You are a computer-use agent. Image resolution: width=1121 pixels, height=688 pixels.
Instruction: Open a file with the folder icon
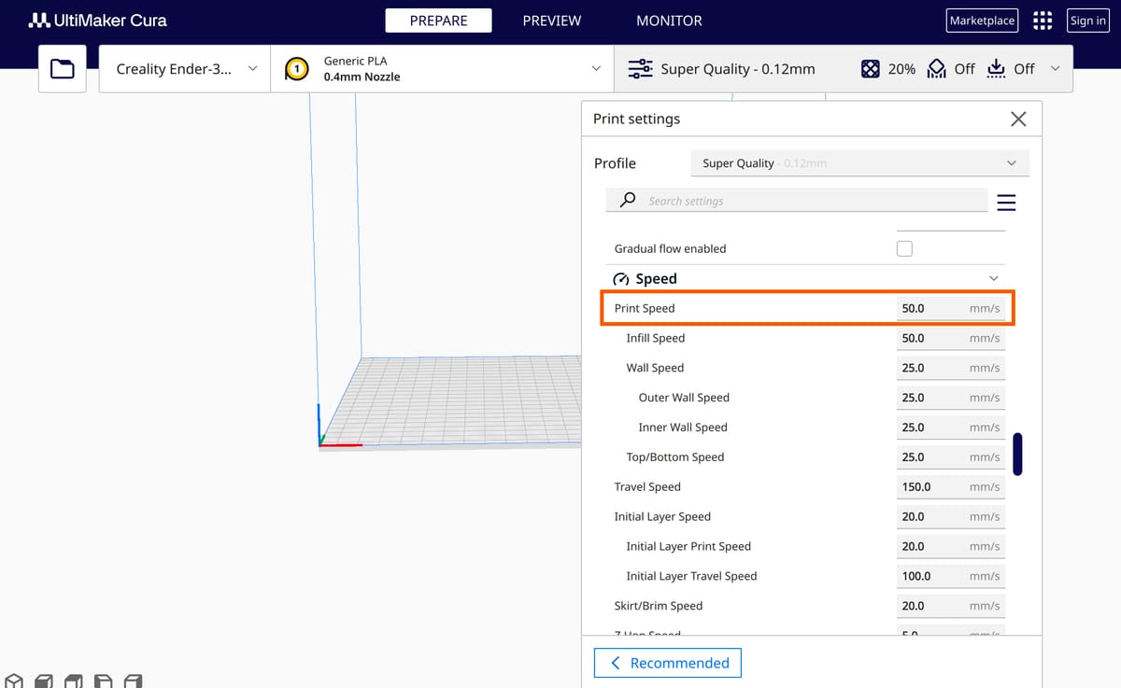coord(63,68)
